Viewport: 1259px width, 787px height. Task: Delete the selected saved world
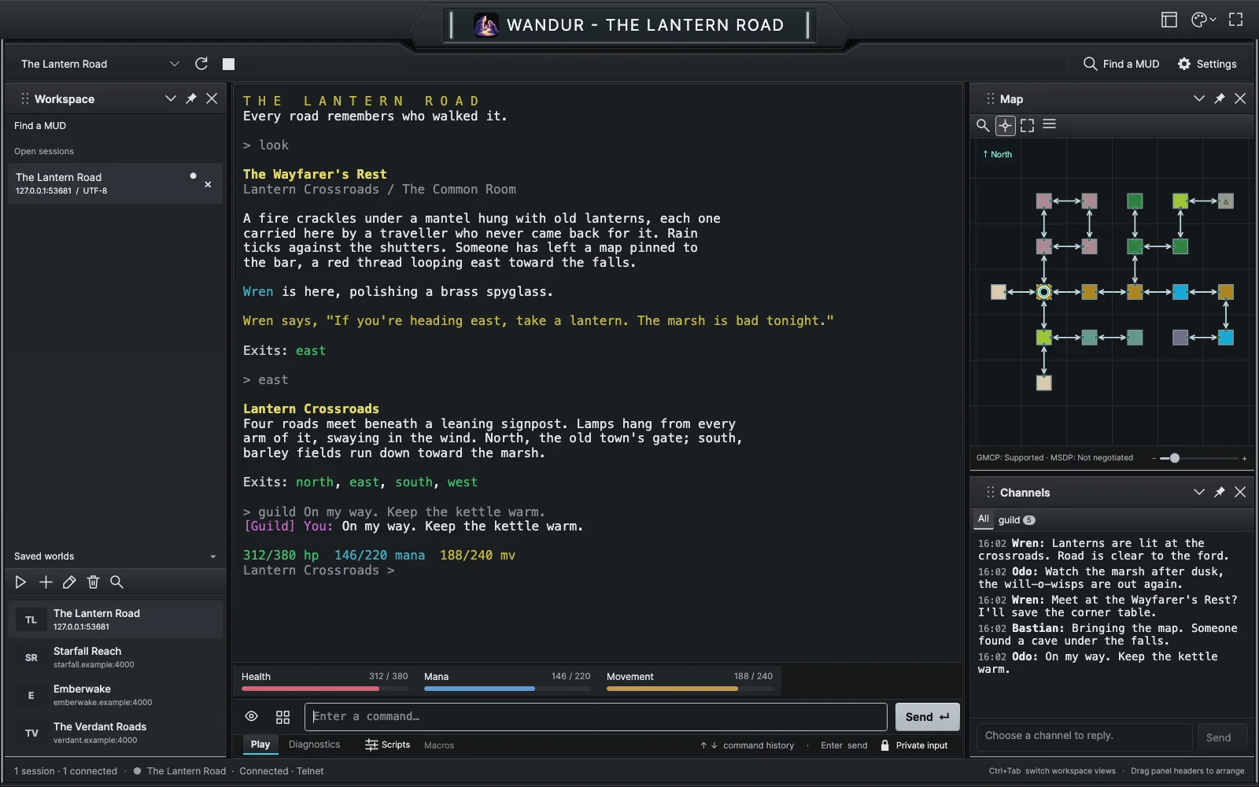tap(93, 582)
